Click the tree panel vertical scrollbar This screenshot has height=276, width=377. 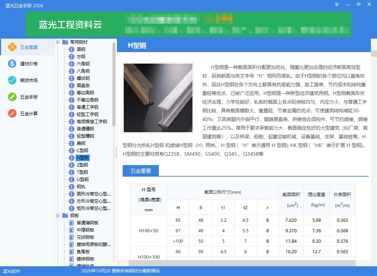coord(114,83)
